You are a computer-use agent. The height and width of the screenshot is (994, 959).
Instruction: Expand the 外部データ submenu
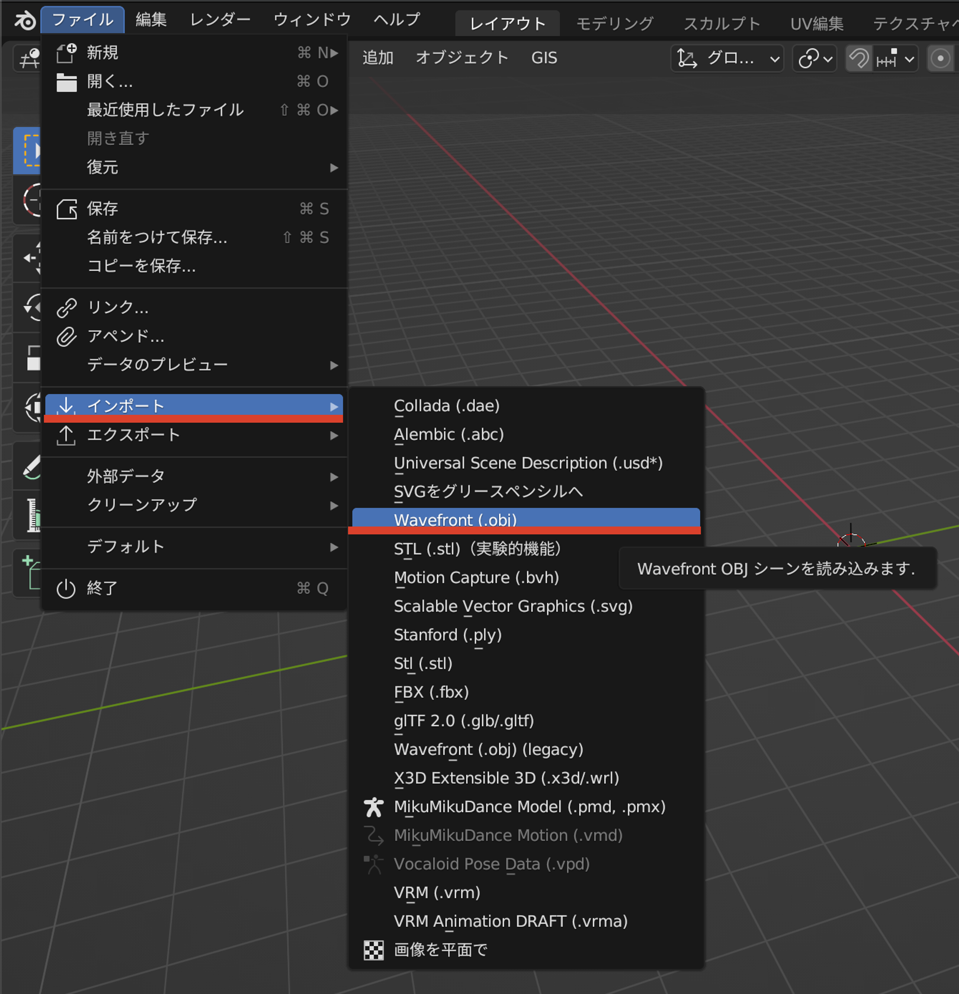(x=194, y=477)
